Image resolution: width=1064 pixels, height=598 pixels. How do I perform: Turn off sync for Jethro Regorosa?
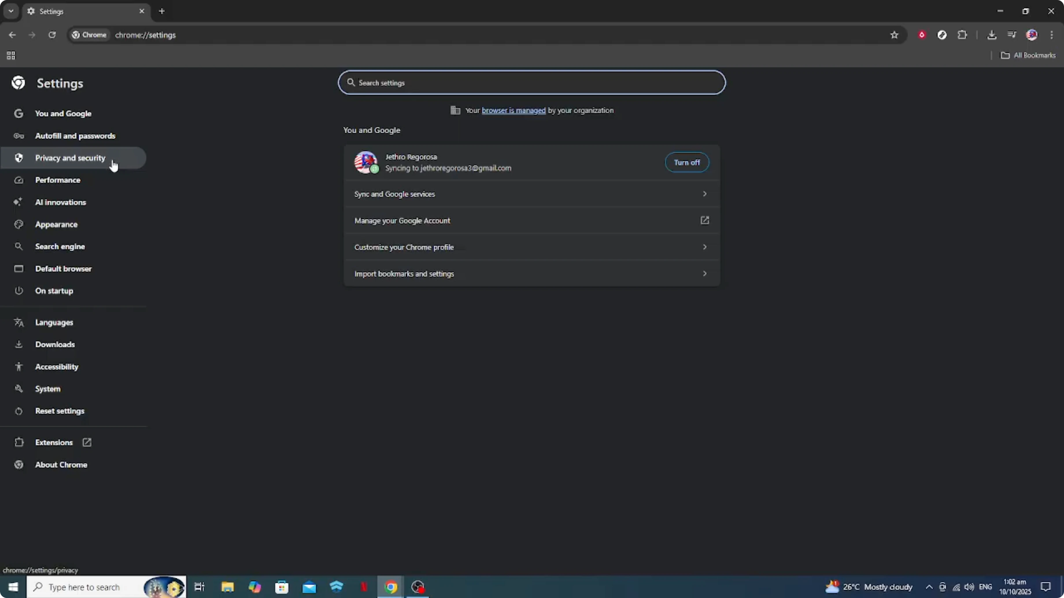point(687,162)
